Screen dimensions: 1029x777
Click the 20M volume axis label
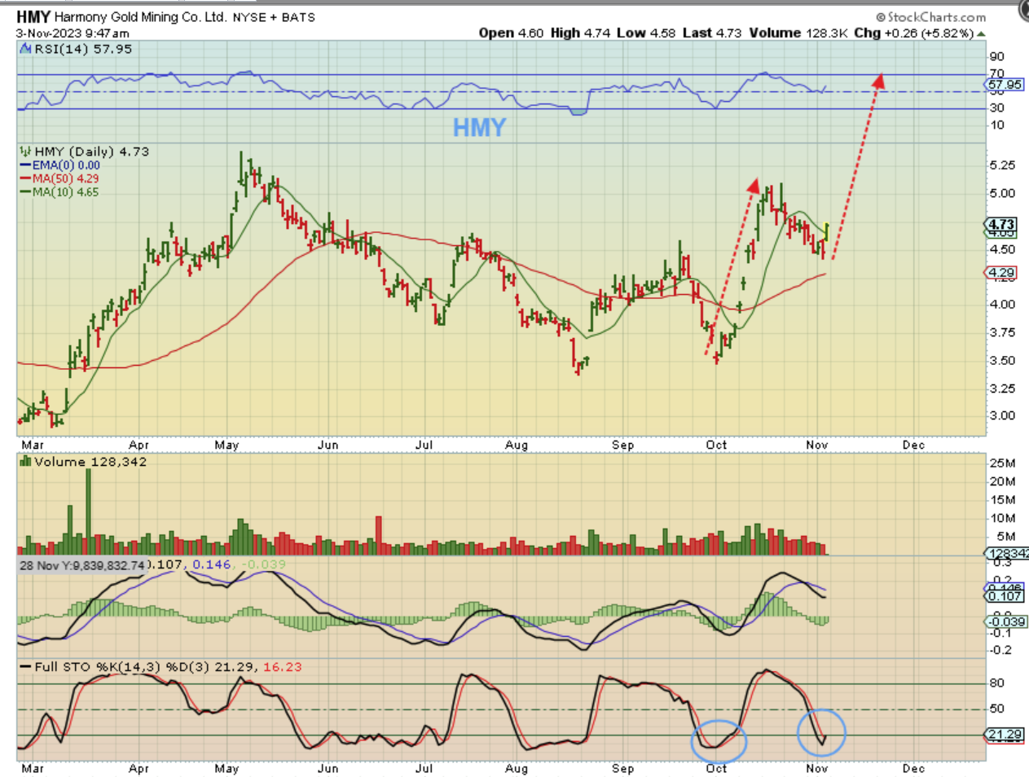pos(1002,481)
